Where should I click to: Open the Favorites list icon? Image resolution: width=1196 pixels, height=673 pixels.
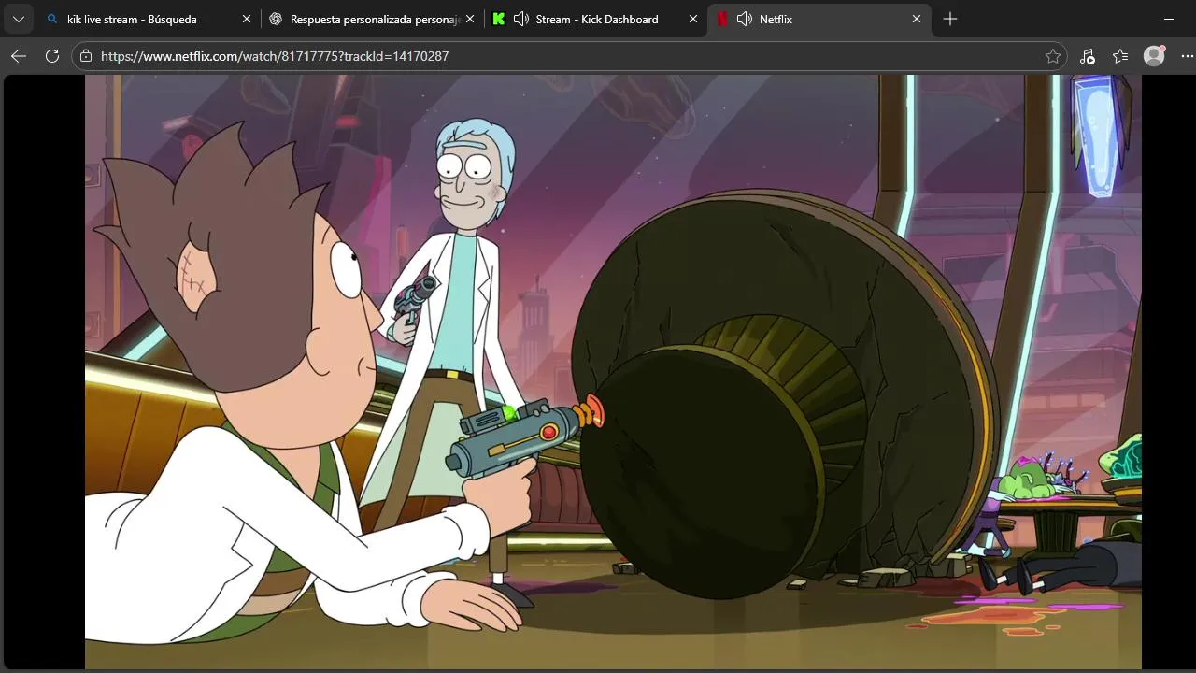tap(1120, 56)
